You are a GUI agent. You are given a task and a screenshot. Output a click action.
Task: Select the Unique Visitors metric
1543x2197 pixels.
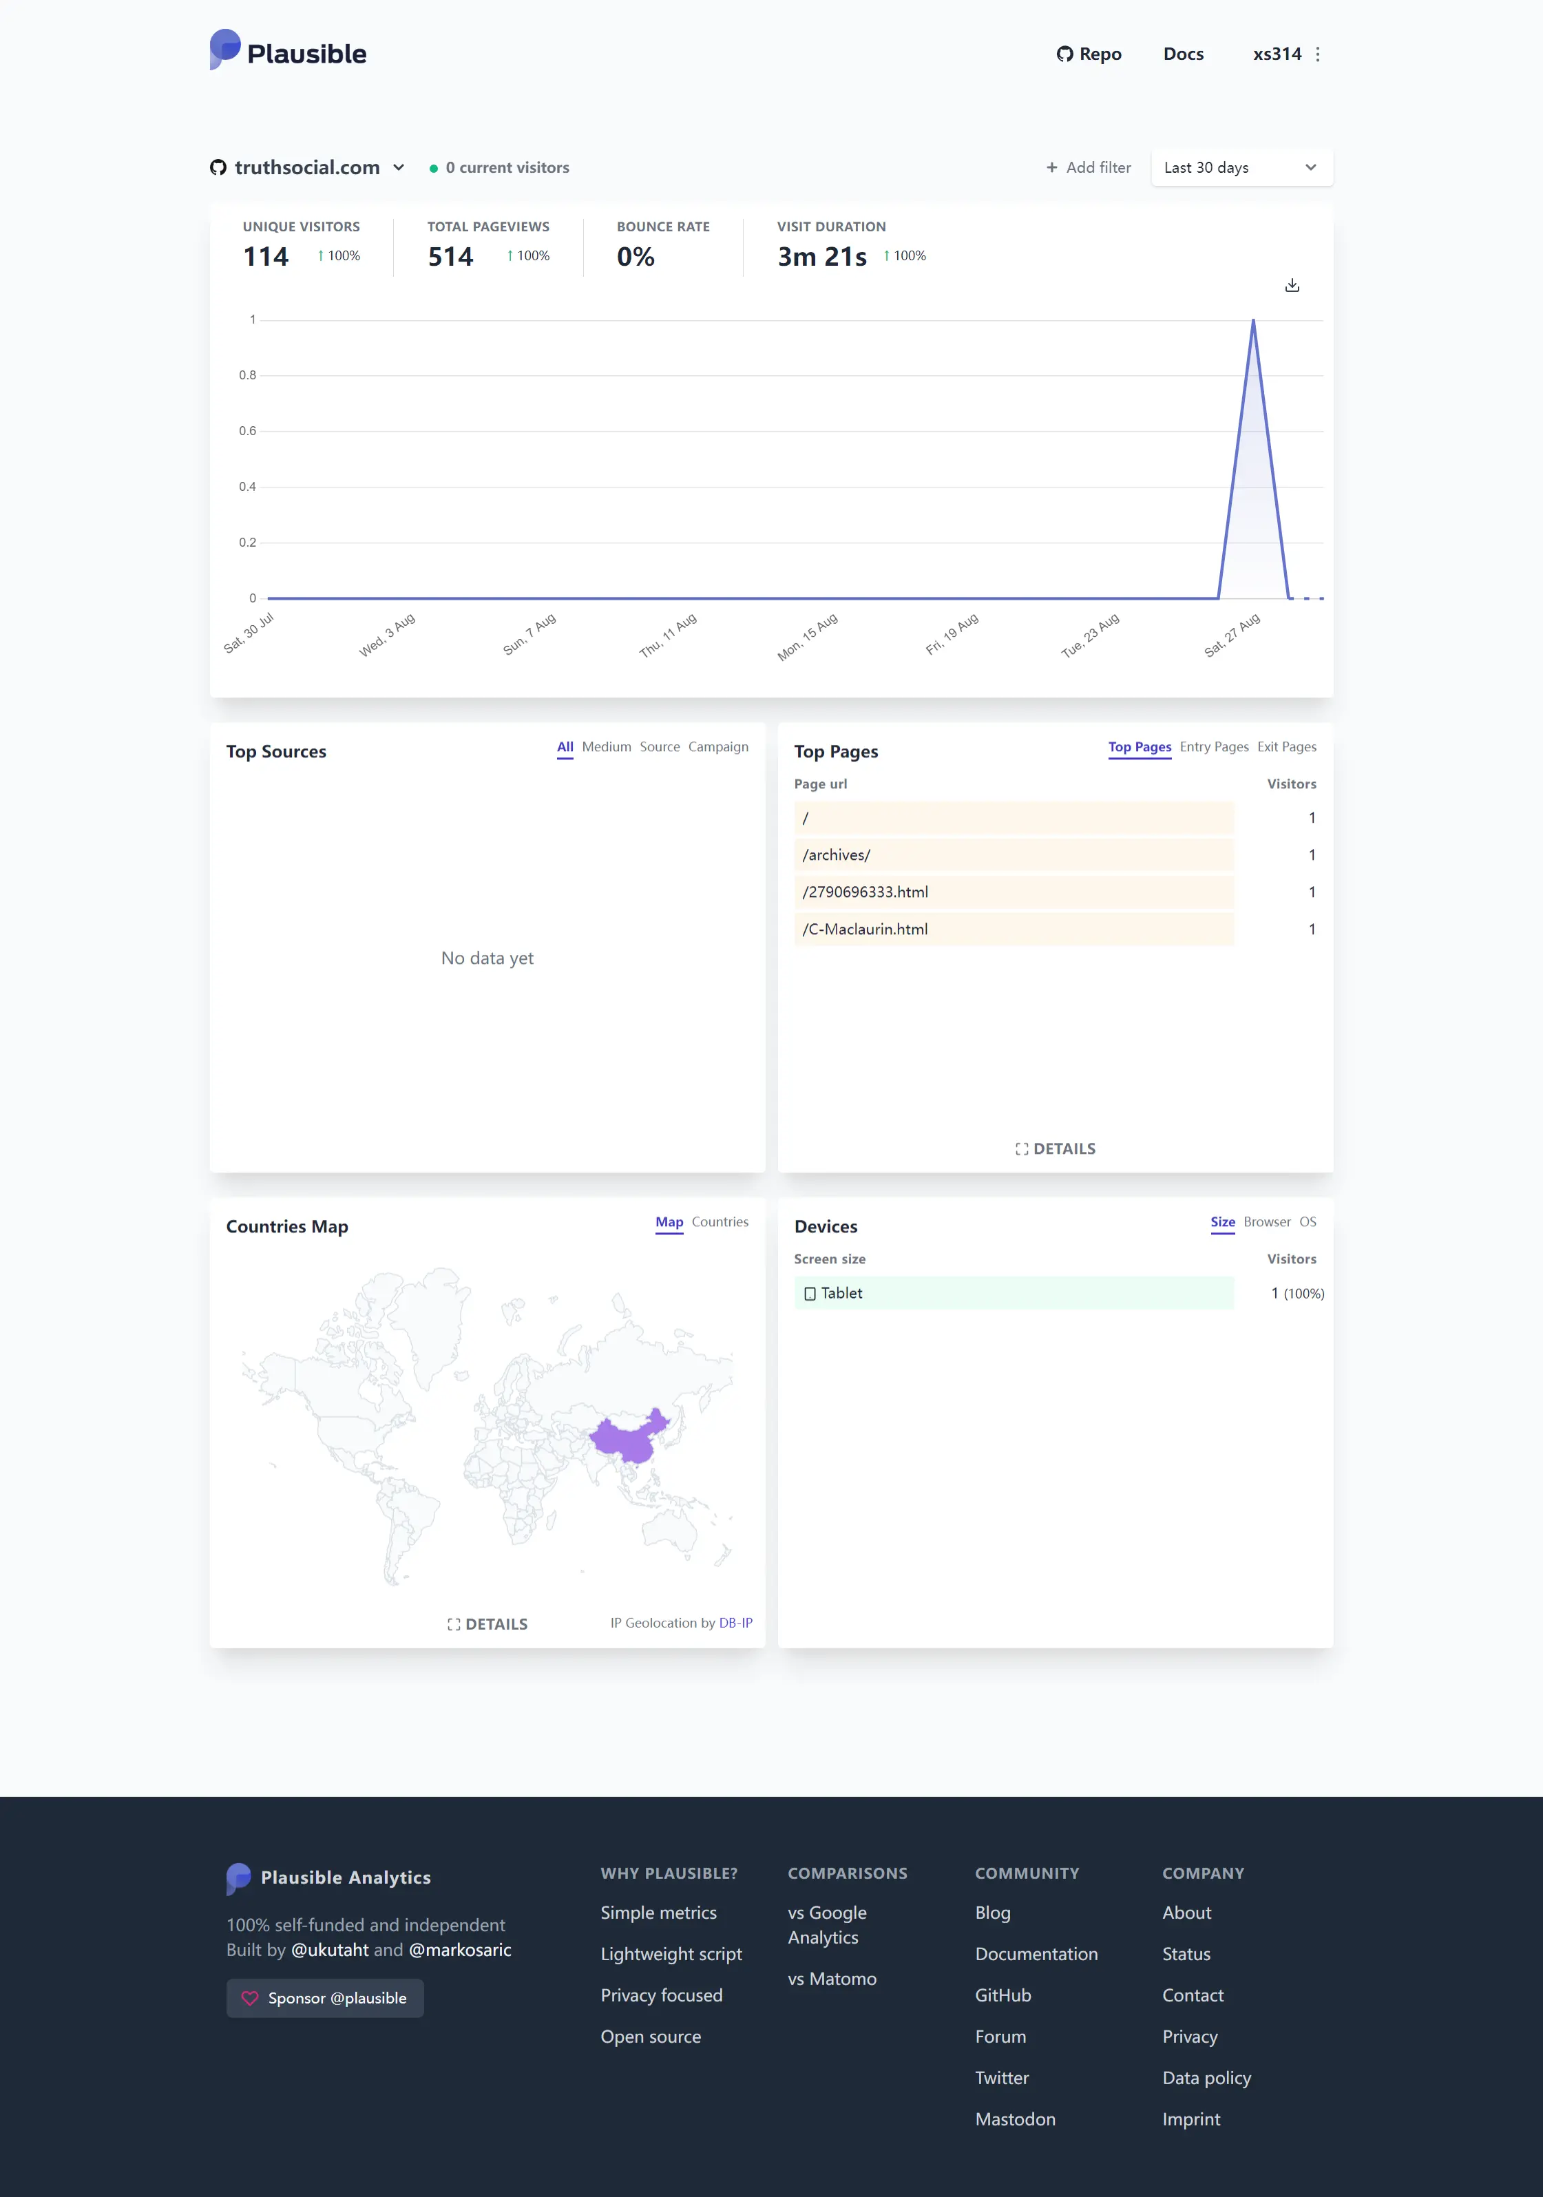click(x=302, y=245)
